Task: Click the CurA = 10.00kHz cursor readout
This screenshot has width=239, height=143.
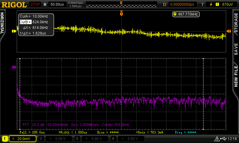Action: tap(34, 16)
